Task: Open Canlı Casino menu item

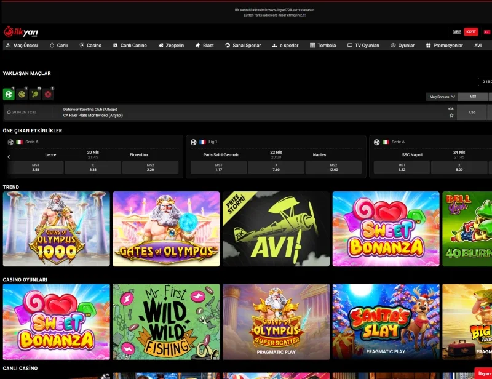Action: [130, 45]
